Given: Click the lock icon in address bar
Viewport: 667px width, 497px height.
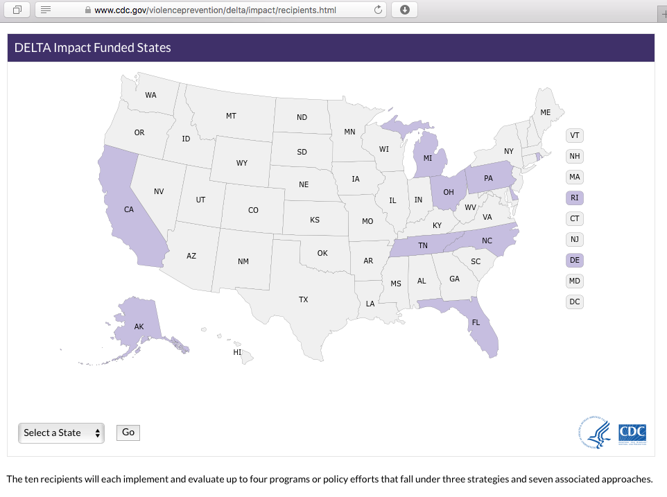Looking at the screenshot, I should [x=87, y=10].
